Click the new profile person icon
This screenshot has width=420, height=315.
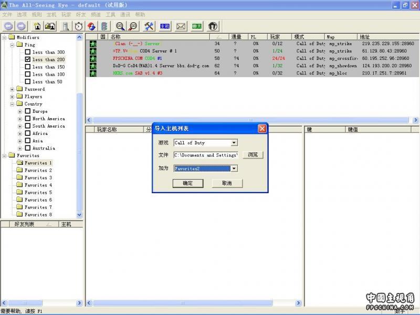(x=37, y=26)
